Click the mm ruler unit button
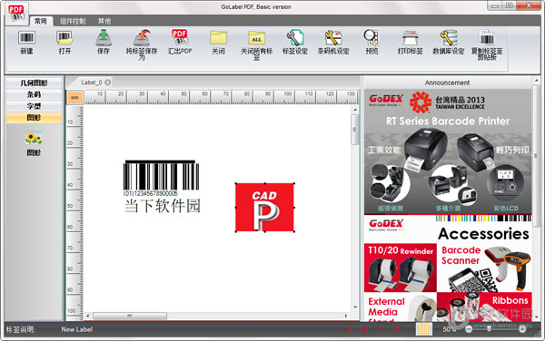 74,98
